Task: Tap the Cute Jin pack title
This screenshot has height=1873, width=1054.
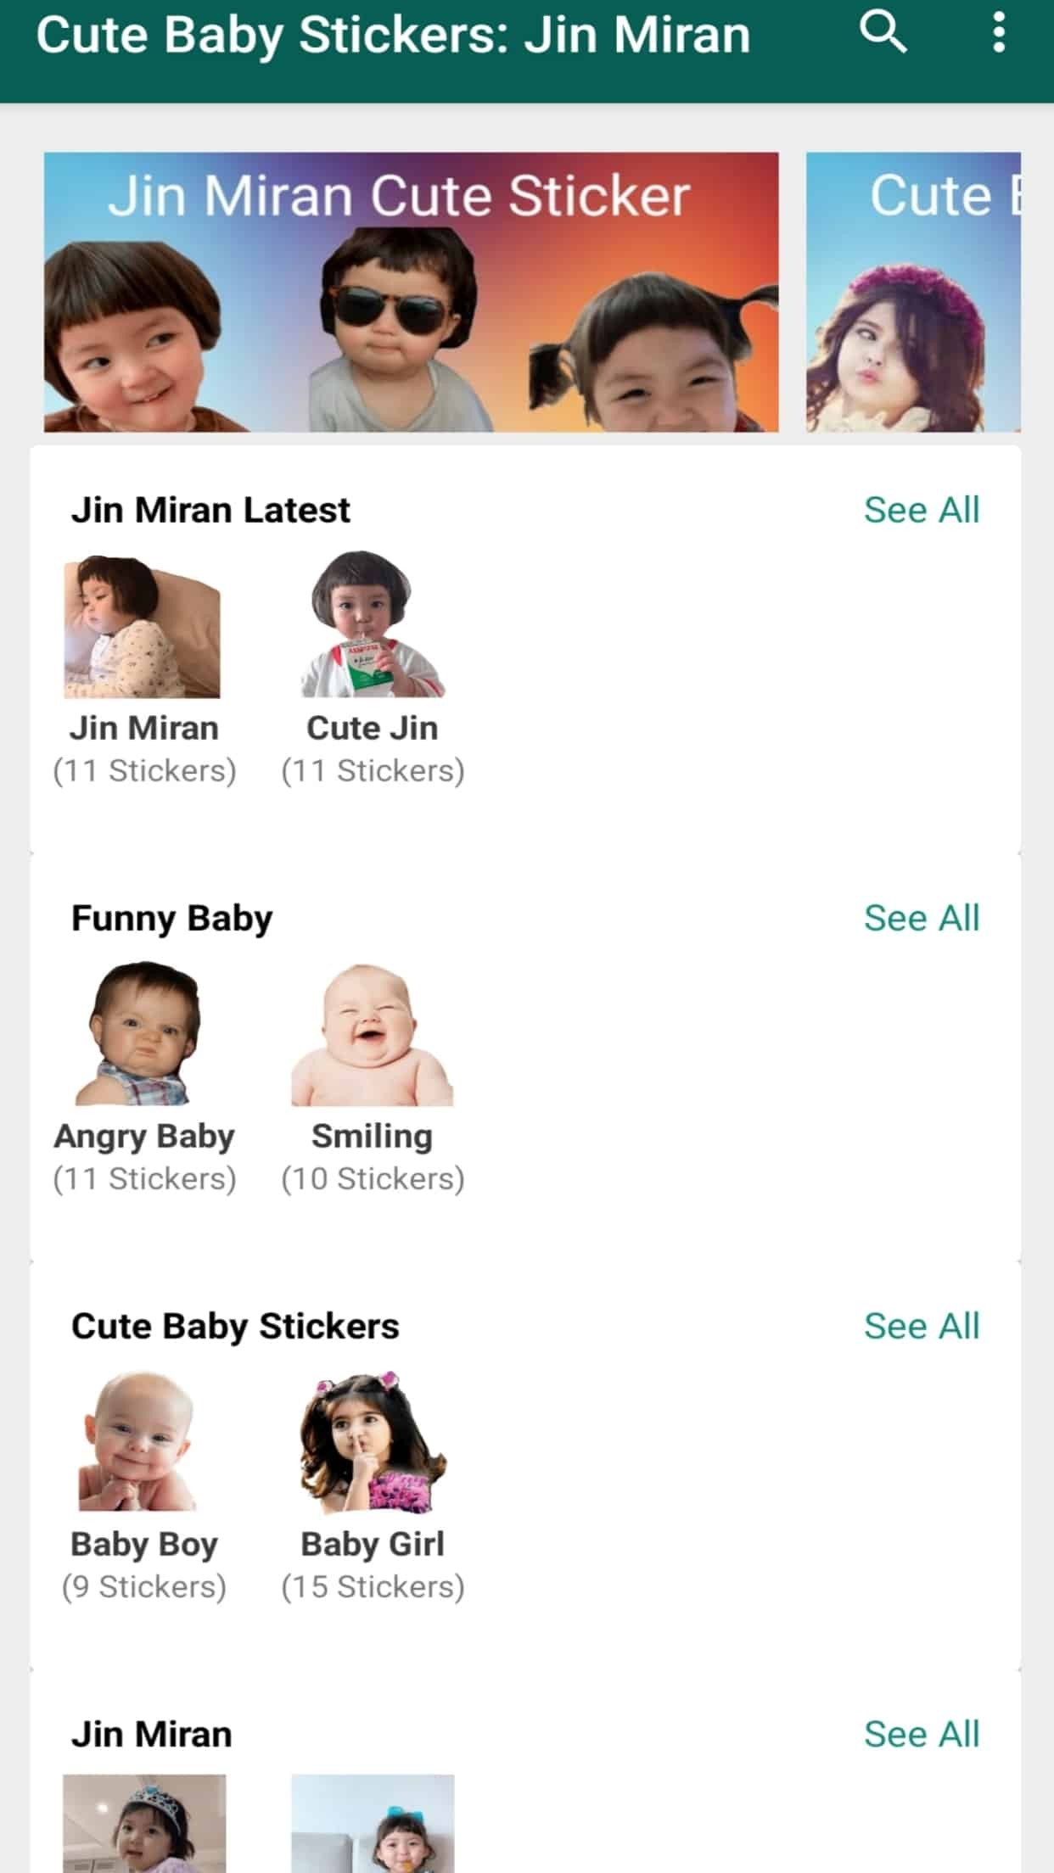Action: pyautogui.click(x=372, y=729)
